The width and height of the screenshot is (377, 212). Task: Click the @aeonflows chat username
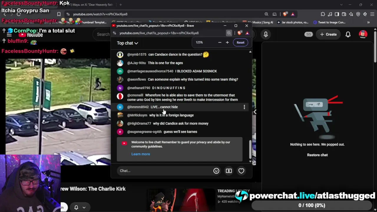pyautogui.click(x=136, y=79)
